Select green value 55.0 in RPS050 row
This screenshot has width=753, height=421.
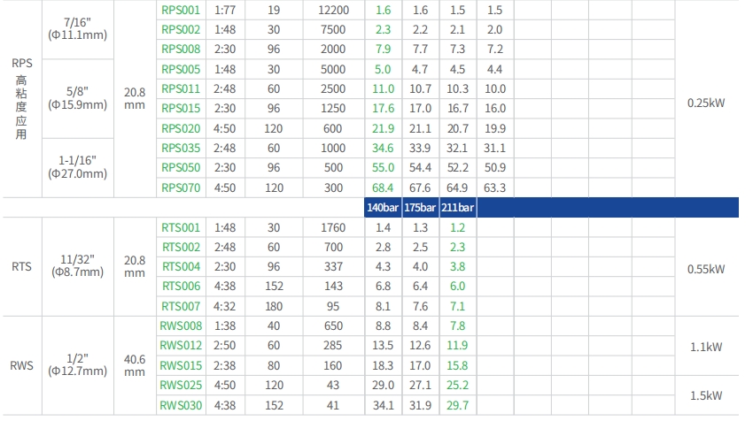click(x=383, y=168)
